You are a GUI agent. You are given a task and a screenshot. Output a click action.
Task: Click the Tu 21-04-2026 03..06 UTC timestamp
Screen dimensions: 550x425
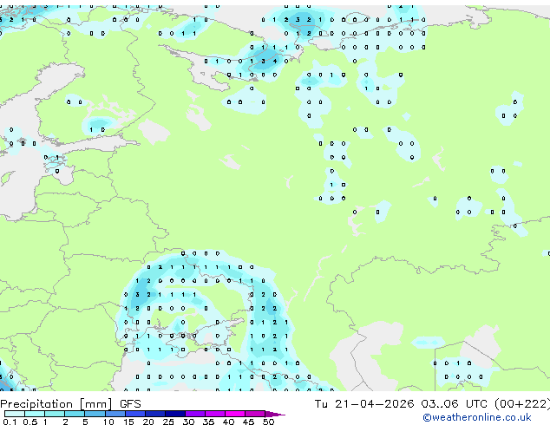pyautogui.click(x=401, y=404)
